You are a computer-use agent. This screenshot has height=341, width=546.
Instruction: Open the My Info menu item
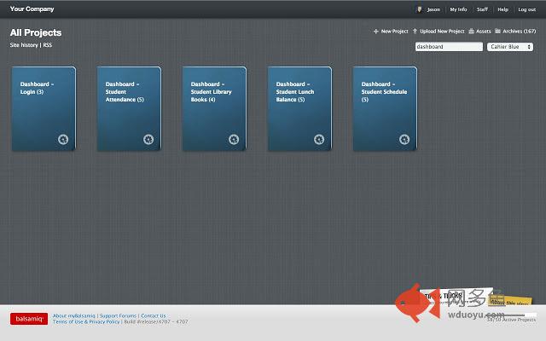click(x=458, y=9)
